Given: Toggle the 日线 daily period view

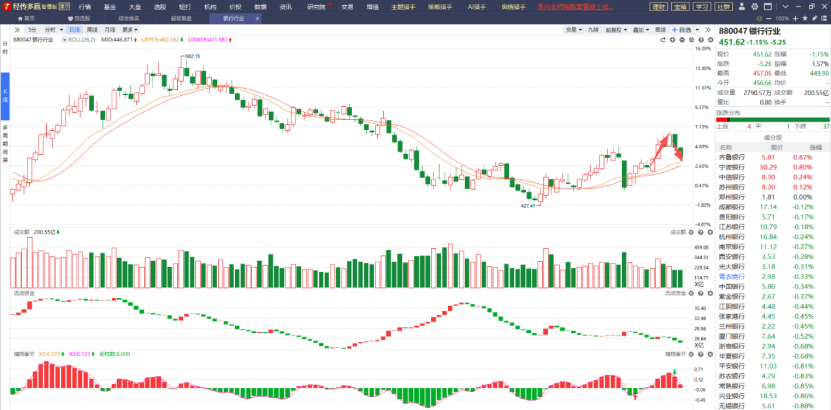Looking at the screenshot, I should (x=74, y=30).
